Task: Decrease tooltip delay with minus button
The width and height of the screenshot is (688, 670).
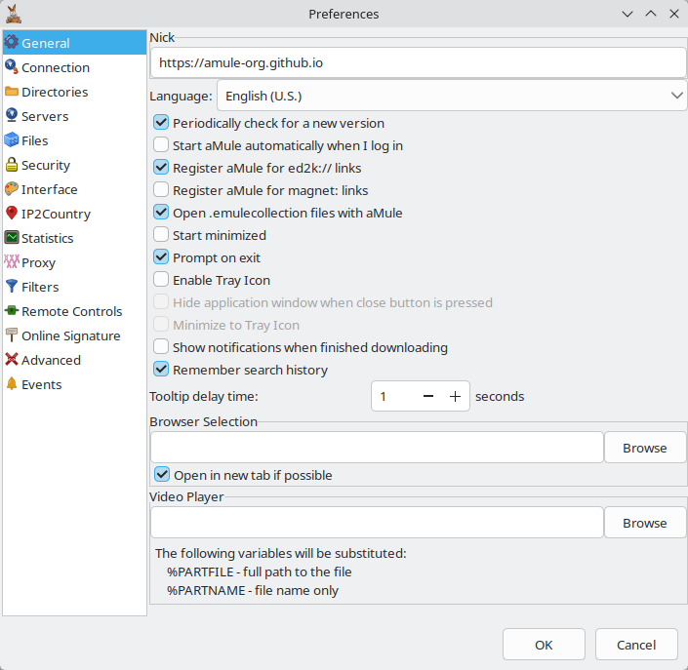Action: (x=428, y=396)
